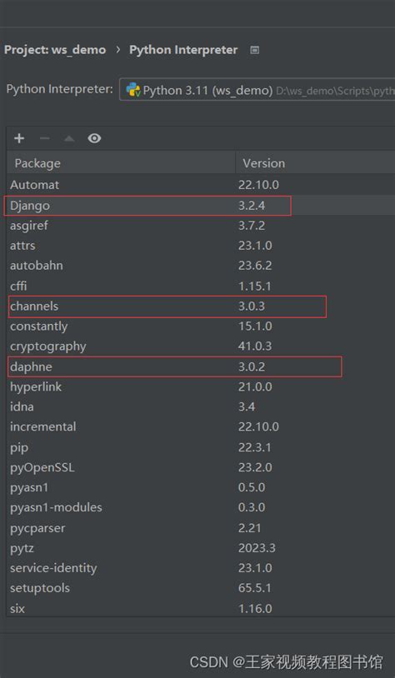395x678 pixels.
Task: Click the minus icon to uninstall package
Action: click(44, 138)
